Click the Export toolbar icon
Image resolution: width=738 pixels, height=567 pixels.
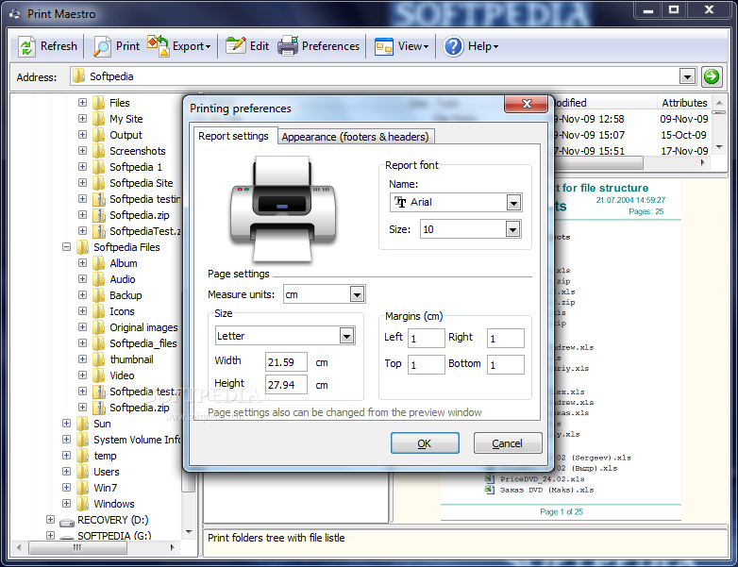(x=158, y=45)
